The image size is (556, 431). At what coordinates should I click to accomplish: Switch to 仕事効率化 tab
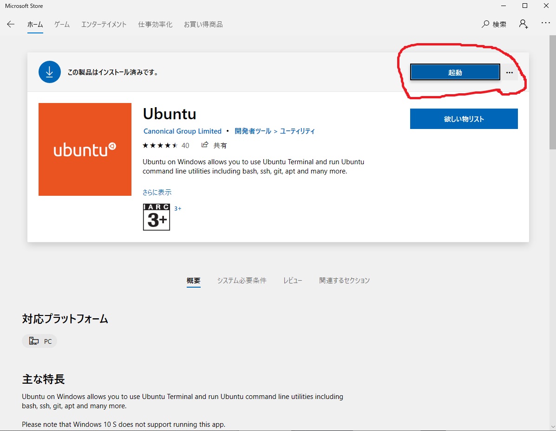click(x=155, y=25)
